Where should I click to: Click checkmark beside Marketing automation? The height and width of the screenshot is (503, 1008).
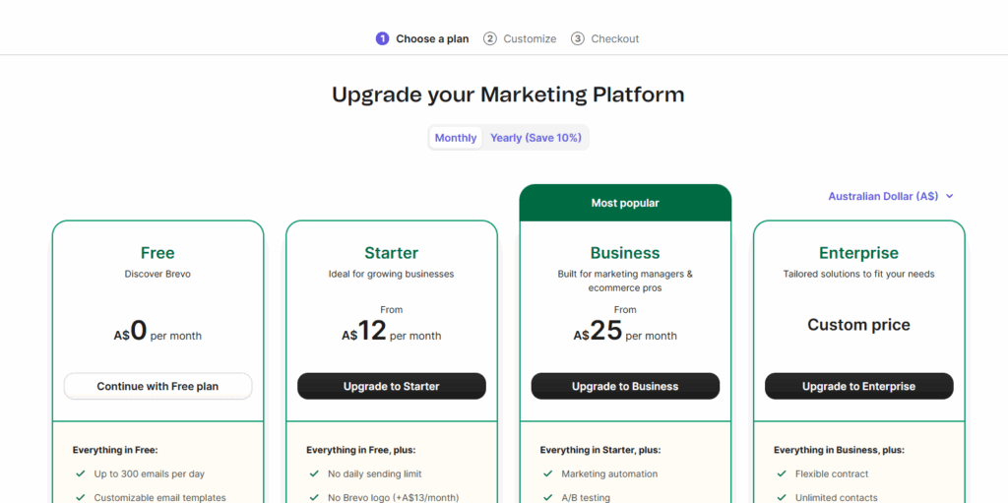(x=547, y=474)
